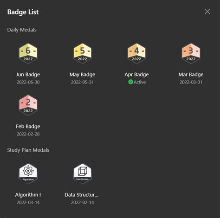Click the Mar Badge label
This screenshot has height=218, width=220.
tap(191, 75)
